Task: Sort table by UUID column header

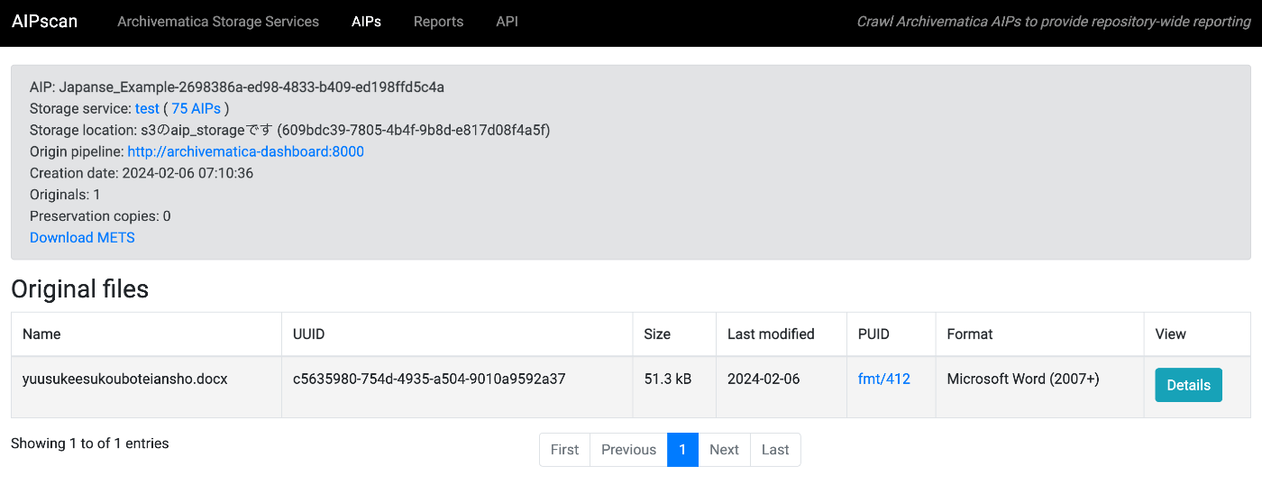Action: [457, 334]
